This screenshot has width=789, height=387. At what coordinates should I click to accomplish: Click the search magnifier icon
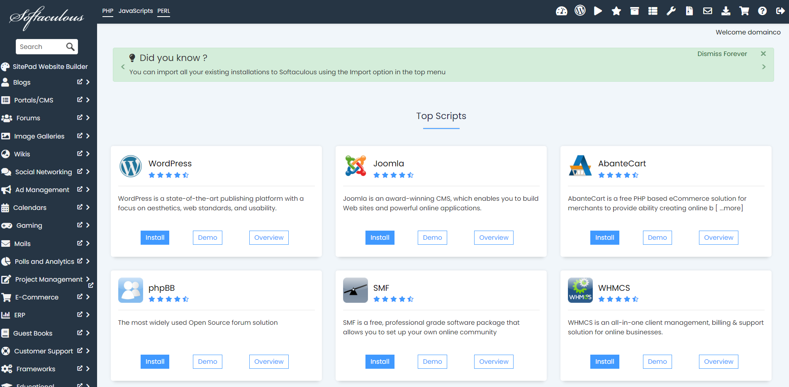click(x=71, y=47)
